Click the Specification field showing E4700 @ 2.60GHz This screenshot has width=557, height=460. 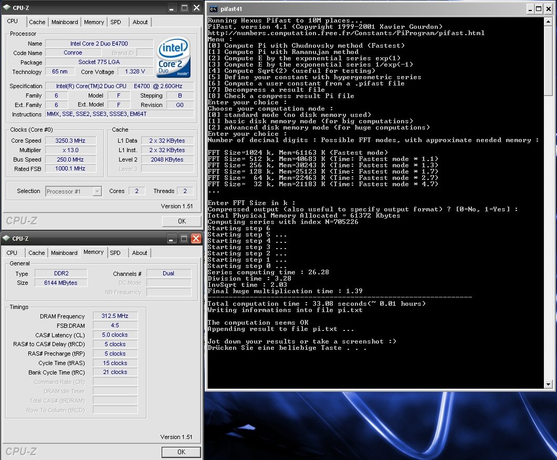[119, 86]
